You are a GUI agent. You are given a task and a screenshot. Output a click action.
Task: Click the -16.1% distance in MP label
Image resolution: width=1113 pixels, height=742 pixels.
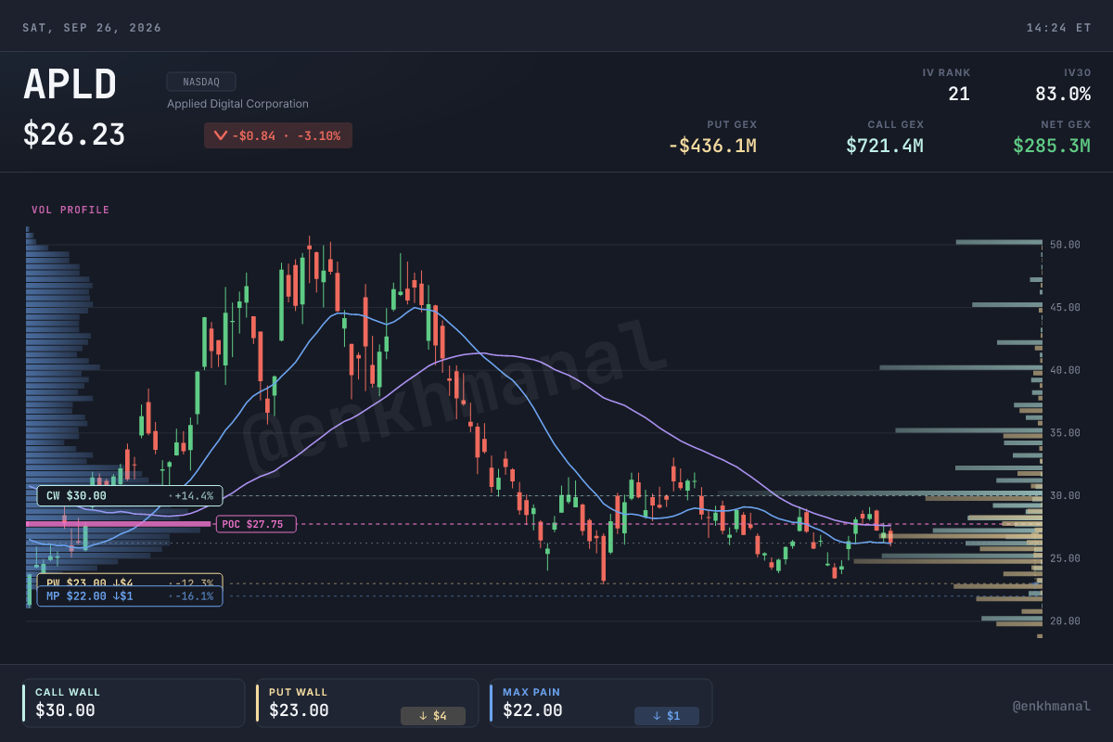click(194, 595)
